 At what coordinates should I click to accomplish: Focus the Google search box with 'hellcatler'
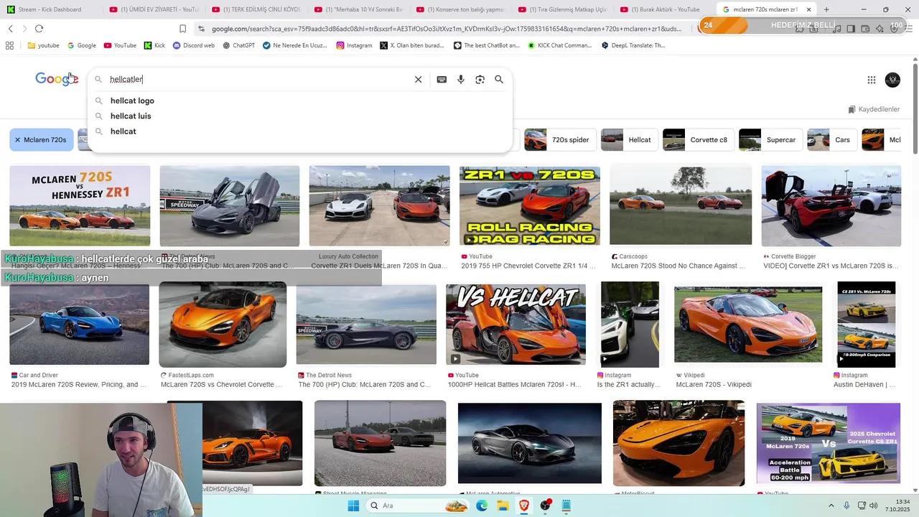258,80
